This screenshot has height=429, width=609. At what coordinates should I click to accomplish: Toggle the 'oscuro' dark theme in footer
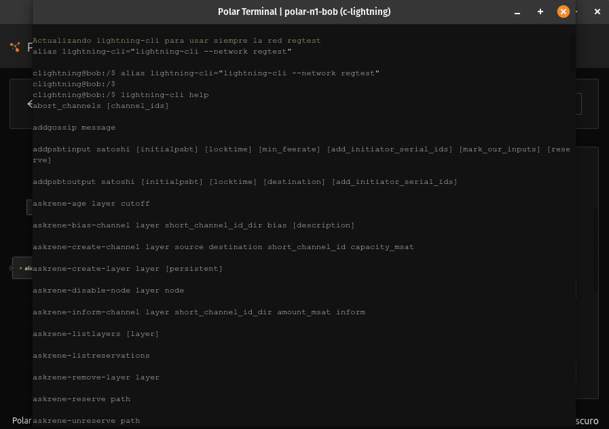tap(587, 421)
